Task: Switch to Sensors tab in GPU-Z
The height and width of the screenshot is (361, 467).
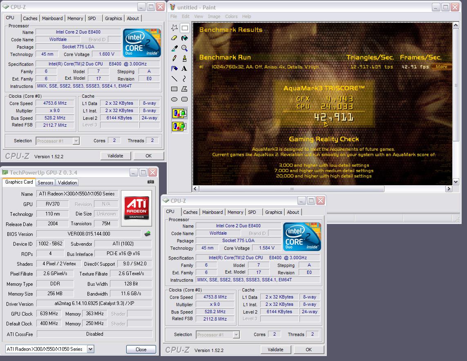Action: click(x=45, y=182)
